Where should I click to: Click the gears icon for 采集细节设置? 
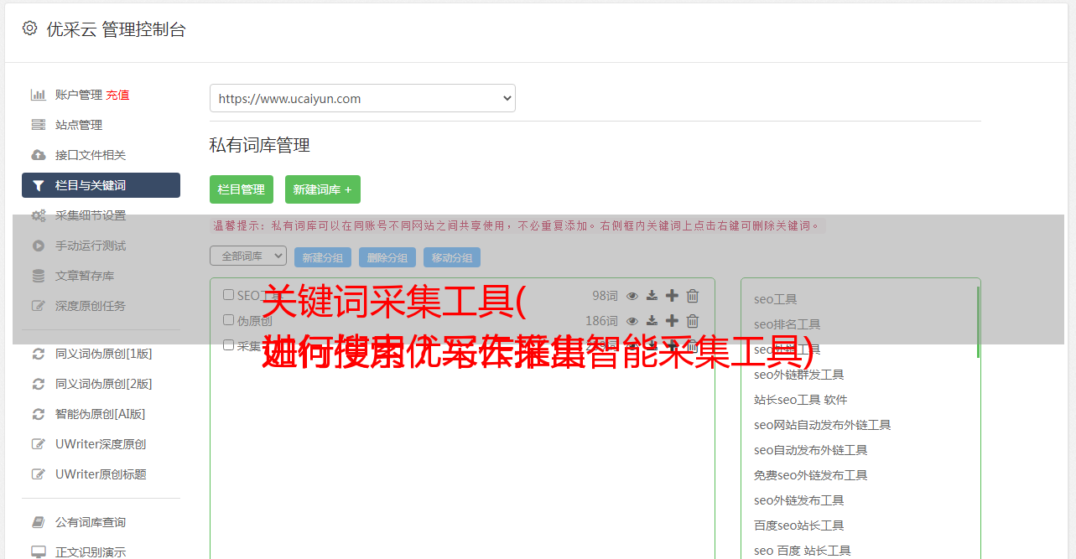click(39, 215)
